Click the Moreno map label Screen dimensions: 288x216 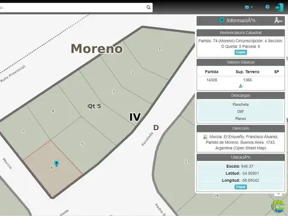click(x=97, y=49)
